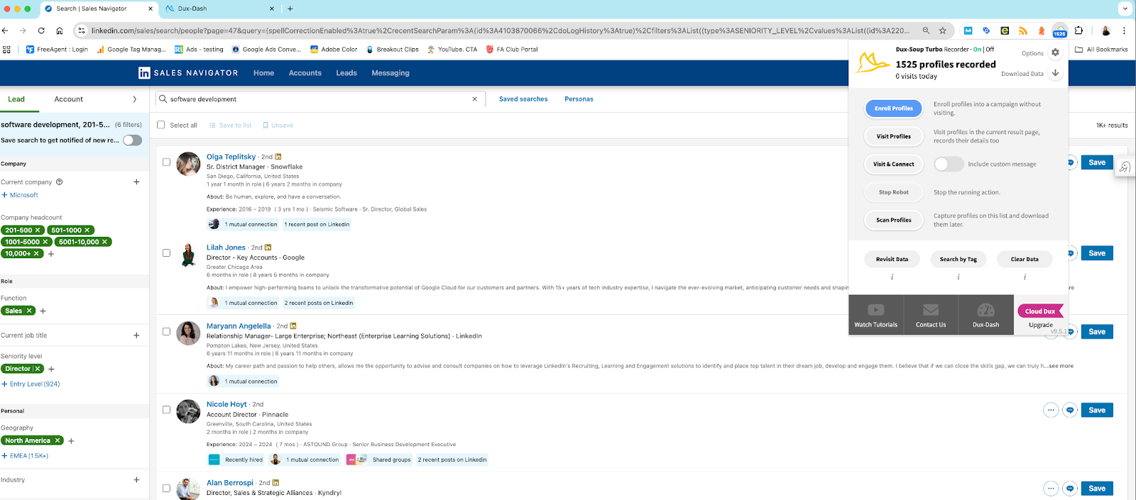This screenshot has height=500, width=1136.
Task: Click the Dux-Soup Options gear icon
Action: tap(1055, 52)
